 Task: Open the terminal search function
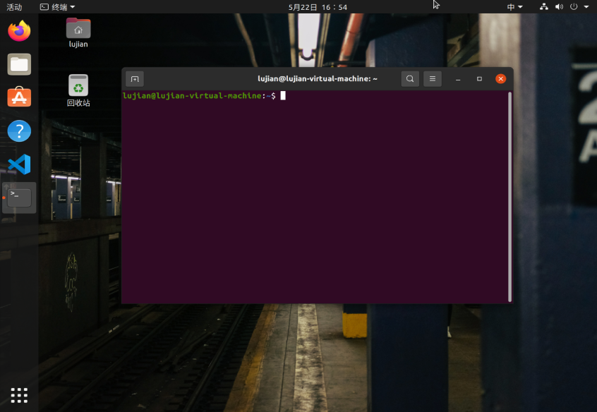coord(410,78)
